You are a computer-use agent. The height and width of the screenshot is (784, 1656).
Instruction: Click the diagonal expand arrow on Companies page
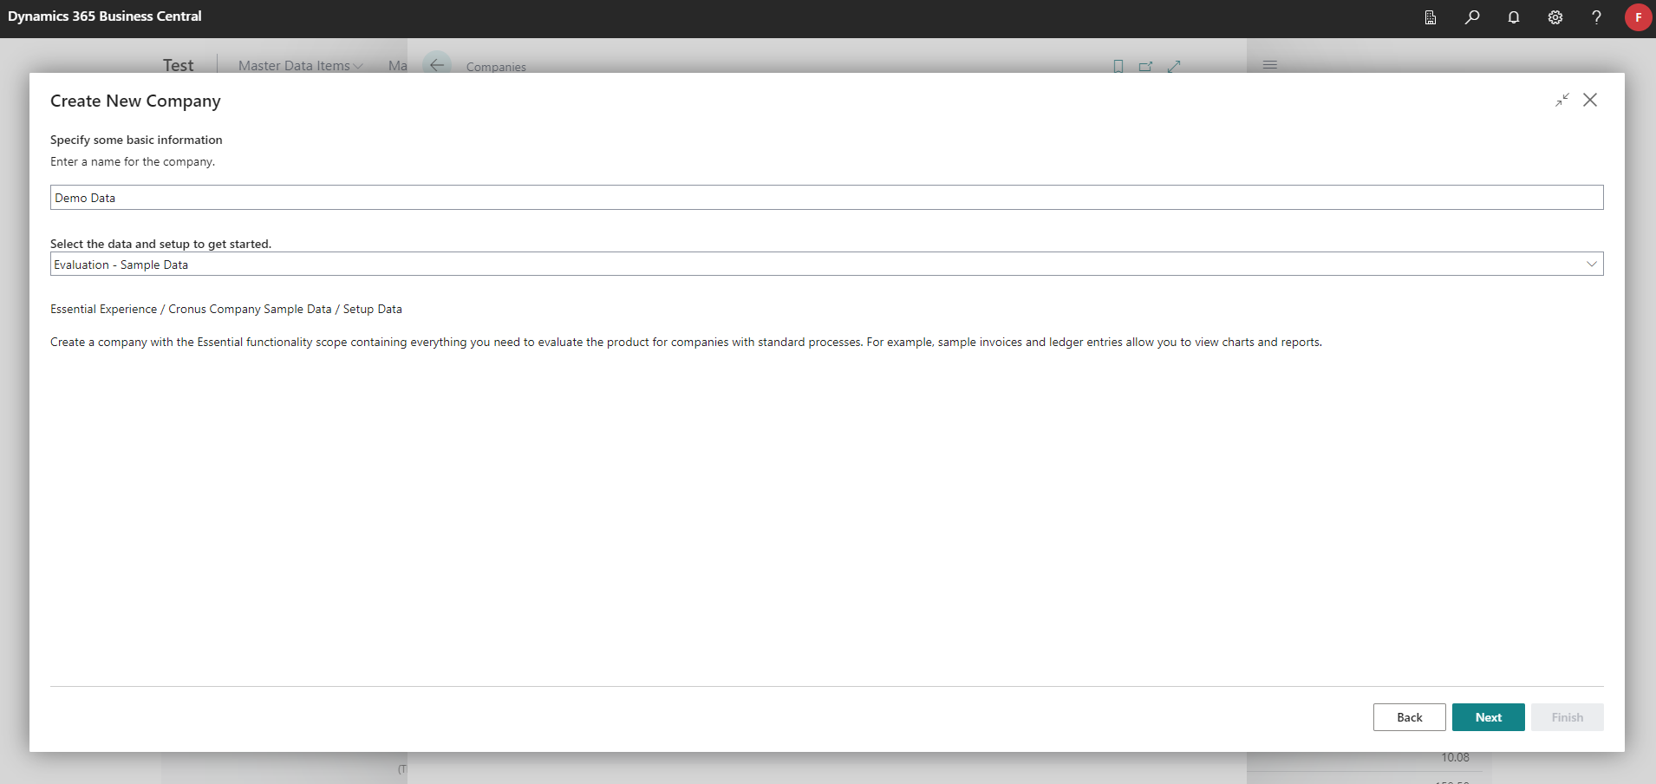click(x=1174, y=67)
